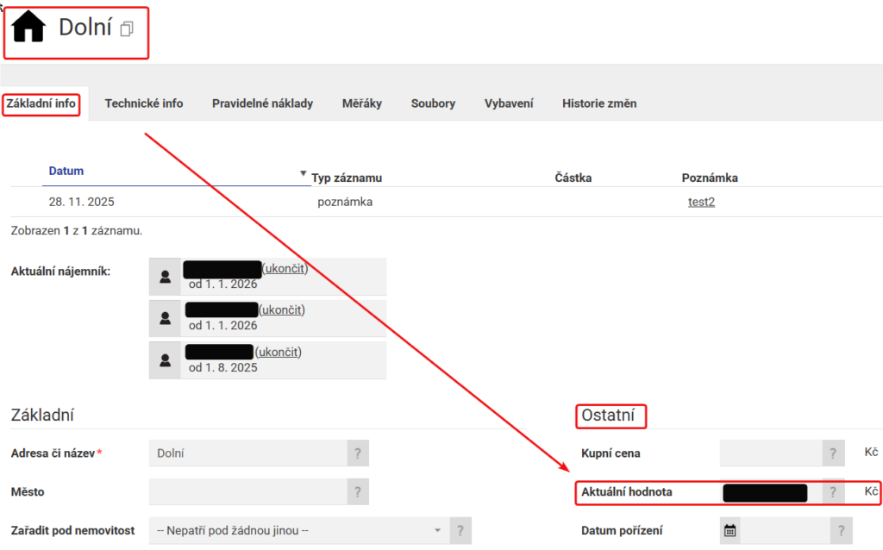Screen dimensions: 883x550
Task: Click help icon next to Zařadit pod nemovitost
Action: pyautogui.click(x=462, y=530)
